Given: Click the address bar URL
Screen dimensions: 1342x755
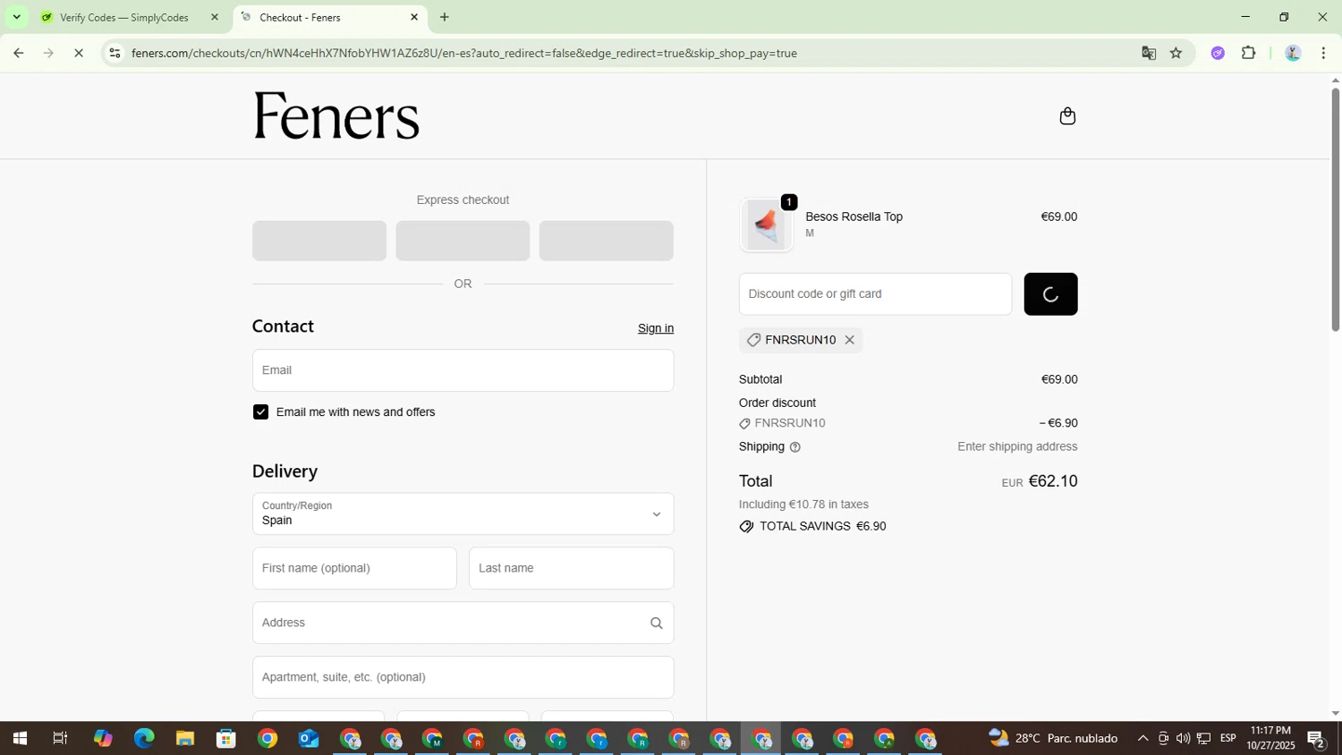Looking at the screenshot, I should (x=464, y=53).
